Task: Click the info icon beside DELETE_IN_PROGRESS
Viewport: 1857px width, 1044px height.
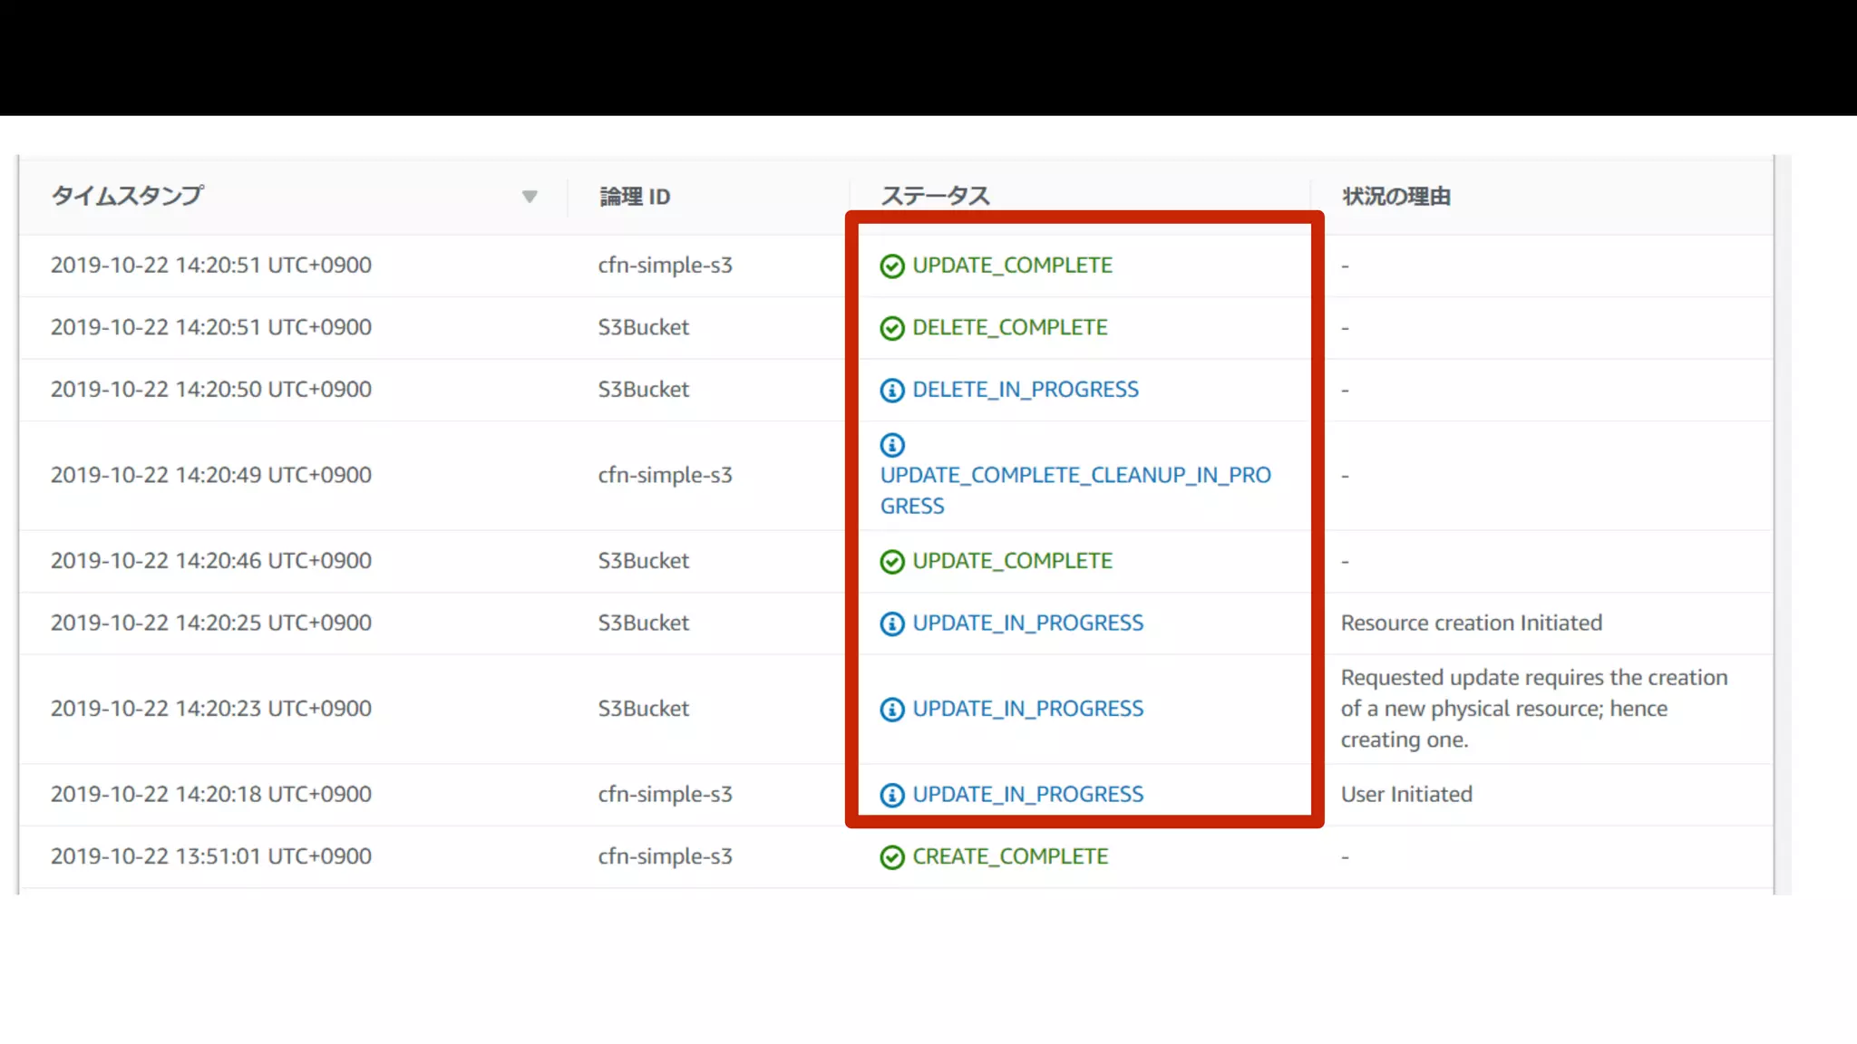Action: 892,390
